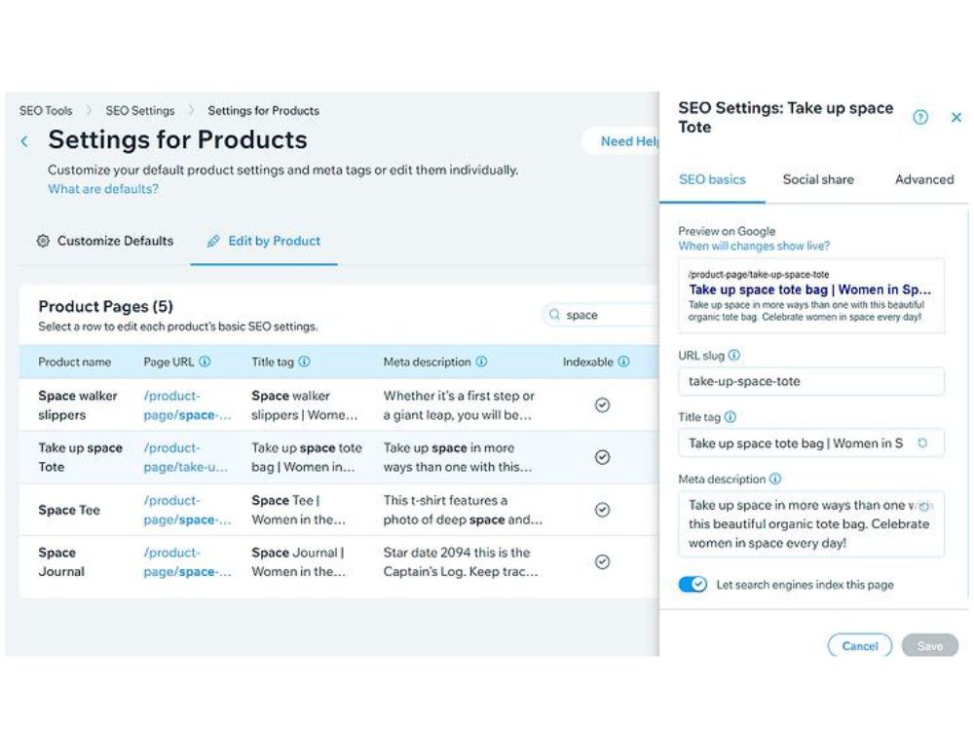Click the Google preview title Take up space tote bag
974x731 pixels.
[810, 289]
